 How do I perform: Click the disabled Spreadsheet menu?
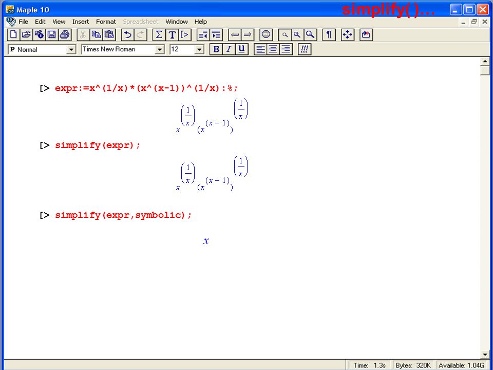pos(141,22)
